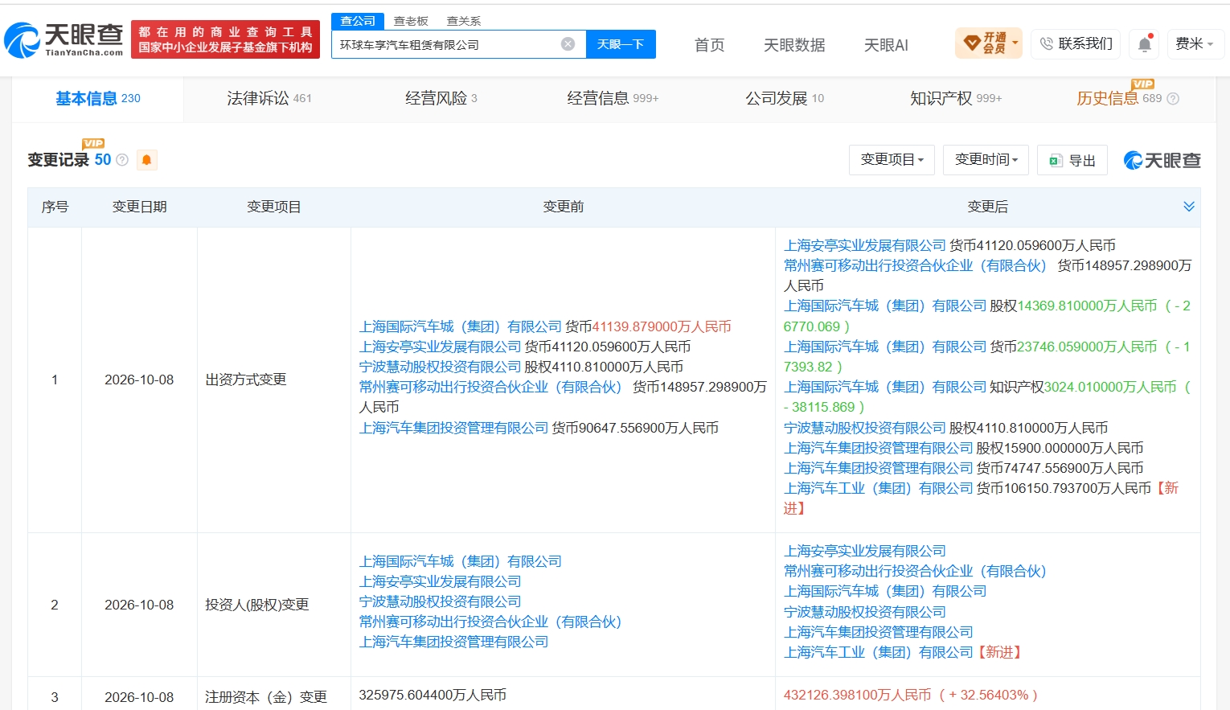Open 上海汽车集团投资管理有限公司 link in row 2 变更前
This screenshot has width=1230, height=710.
453,642
